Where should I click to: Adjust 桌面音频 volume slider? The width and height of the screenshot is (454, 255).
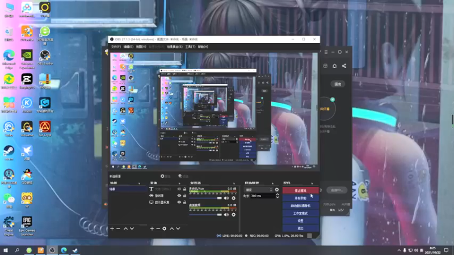point(205,215)
